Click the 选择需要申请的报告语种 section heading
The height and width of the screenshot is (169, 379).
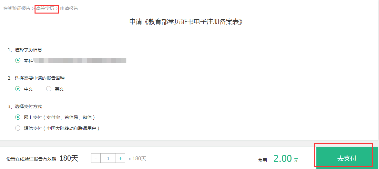point(36,78)
